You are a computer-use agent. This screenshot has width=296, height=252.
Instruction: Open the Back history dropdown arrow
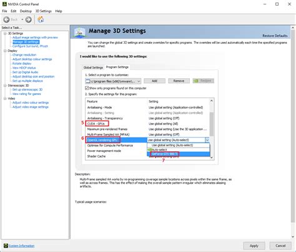(x=22, y=19)
